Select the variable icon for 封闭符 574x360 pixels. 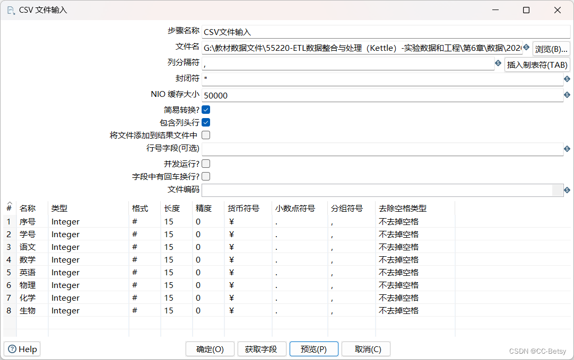(567, 79)
